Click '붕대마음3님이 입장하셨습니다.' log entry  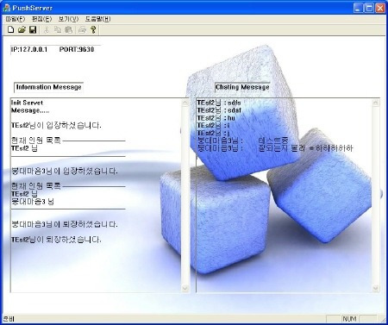(65, 172)
